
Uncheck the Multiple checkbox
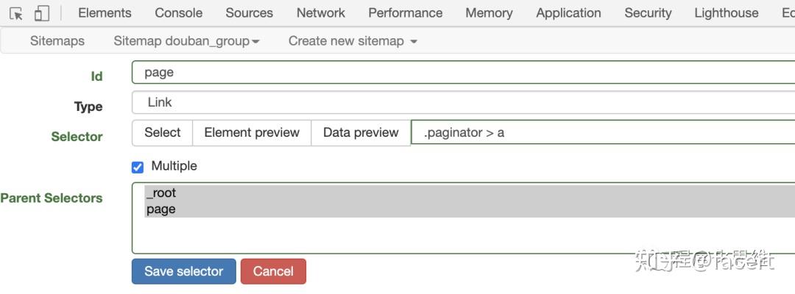point(138,167)
